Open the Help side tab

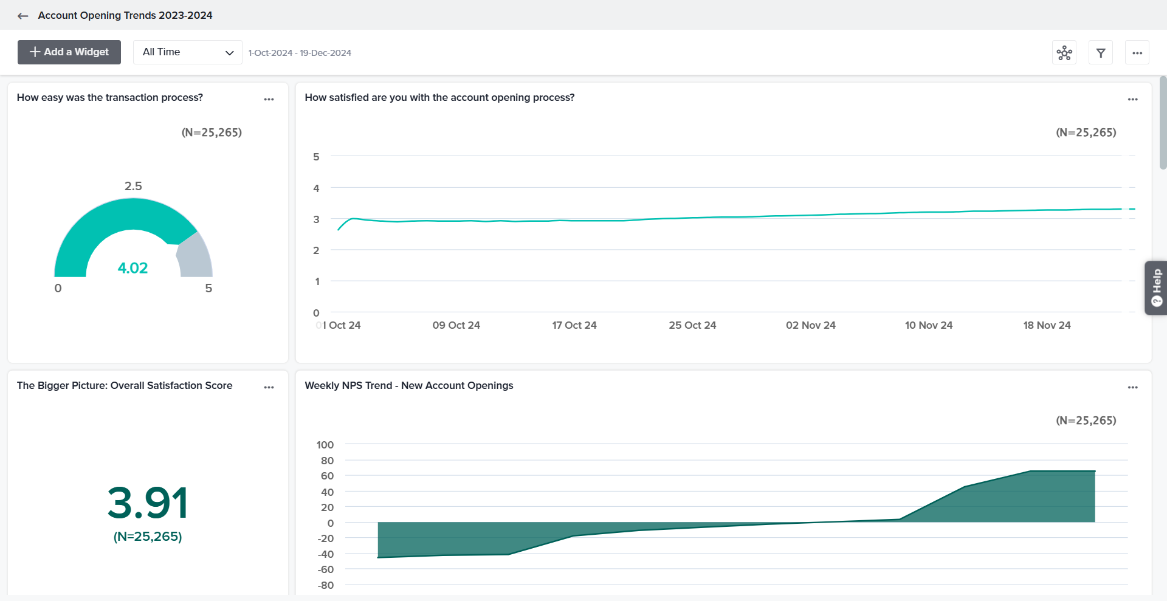(1156, 288)
